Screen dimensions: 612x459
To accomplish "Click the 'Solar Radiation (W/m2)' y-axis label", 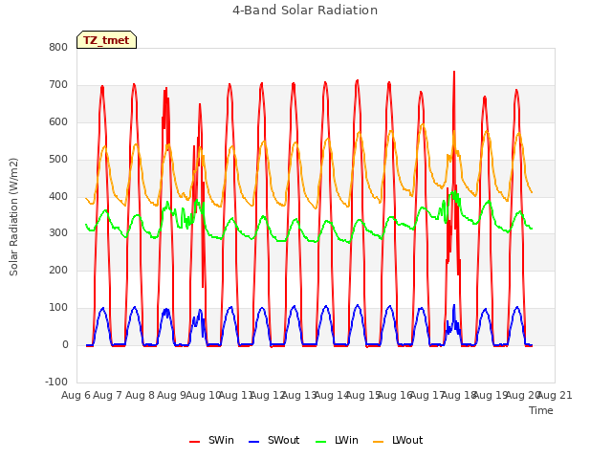I will tap(13, 217).
